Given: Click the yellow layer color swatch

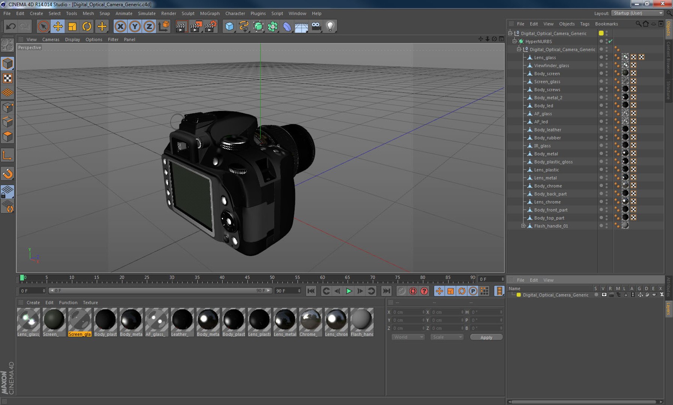Looking at the screenshot, I should [x=519, y=295].
